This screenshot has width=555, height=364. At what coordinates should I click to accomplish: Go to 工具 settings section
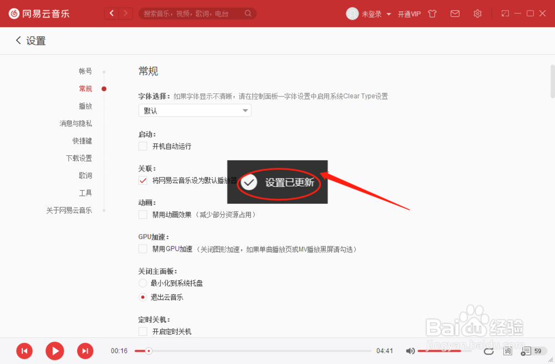85,193
